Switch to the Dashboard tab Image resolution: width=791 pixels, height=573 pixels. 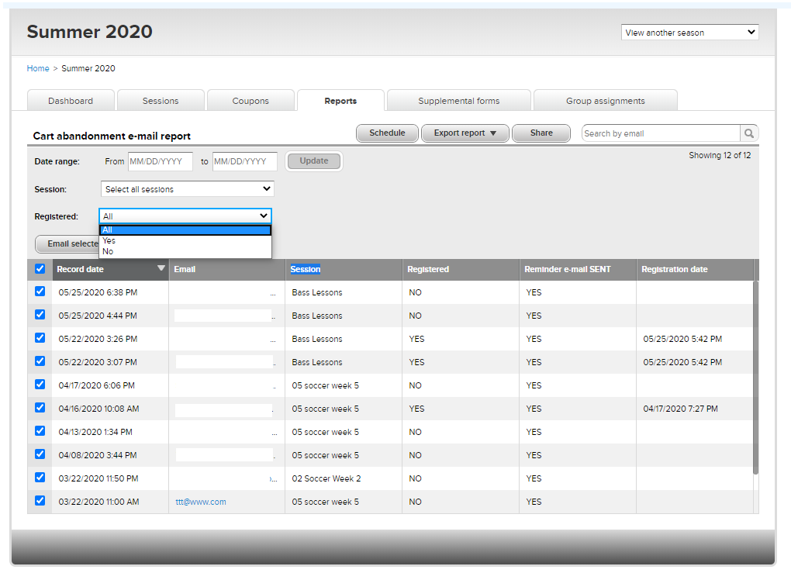(71, 101)
